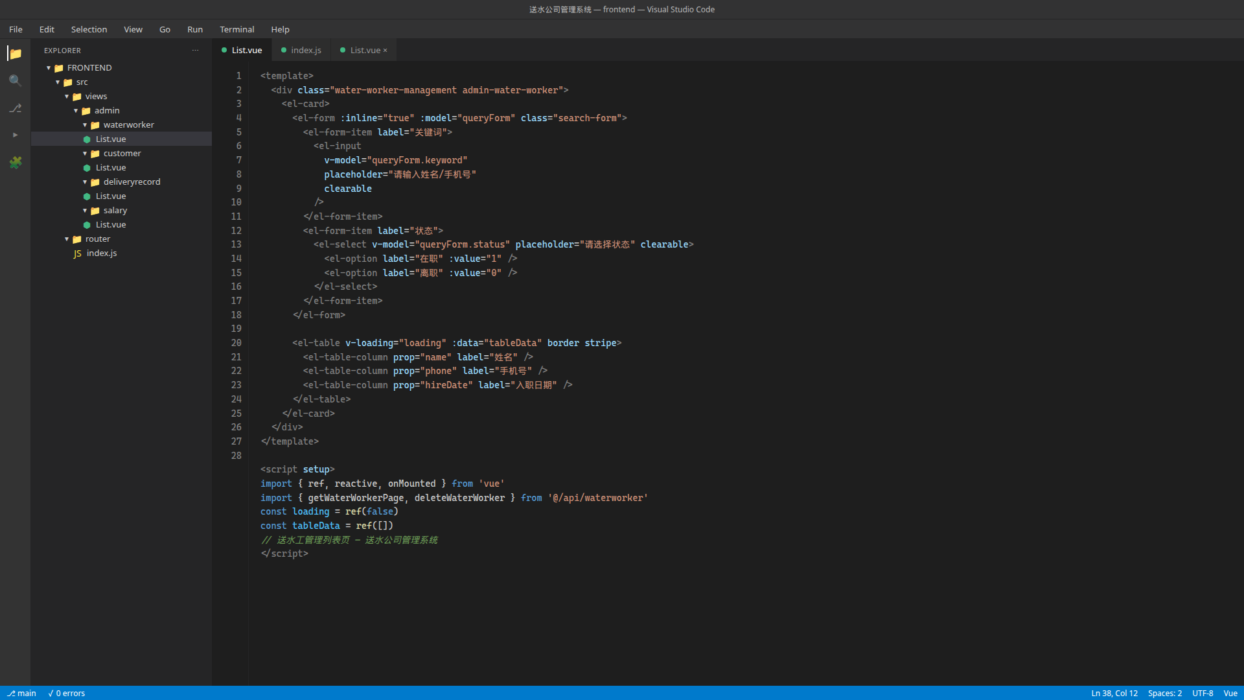Screen dimensions: 1244x700
Task: Open the Edit menu
Action: pos(47,30)
